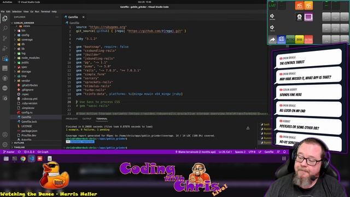
Task: Open Gemfile.lock in the explorer
Action: coord(29,121)
